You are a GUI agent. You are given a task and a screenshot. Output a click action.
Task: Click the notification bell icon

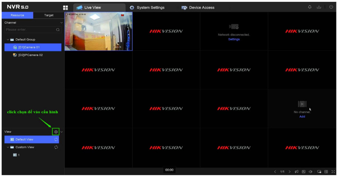pyautogui.click(x=310, y=7)
